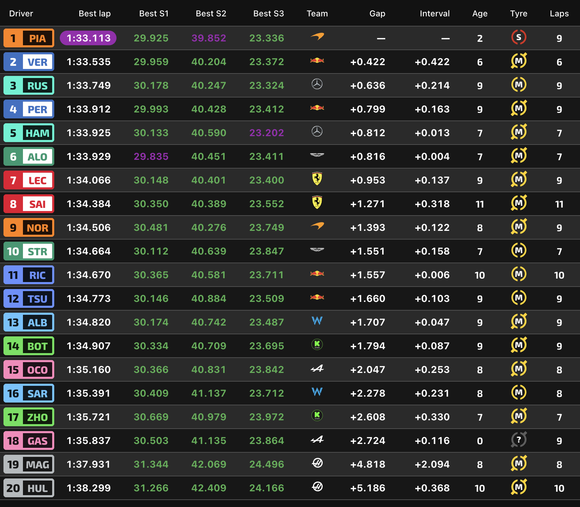Screen dimensions: 580x507
Task: Click the red soft tyre icon for PIA
Action: click(x=518, y=37)
